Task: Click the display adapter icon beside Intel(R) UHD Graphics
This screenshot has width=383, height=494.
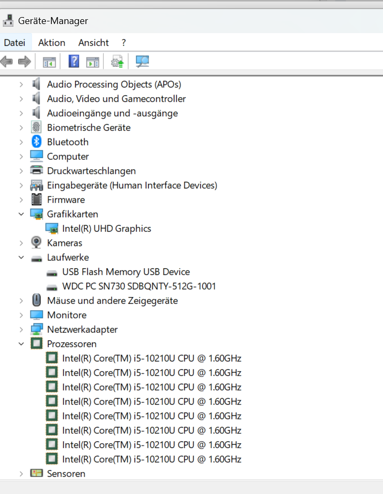Action: 52,229
